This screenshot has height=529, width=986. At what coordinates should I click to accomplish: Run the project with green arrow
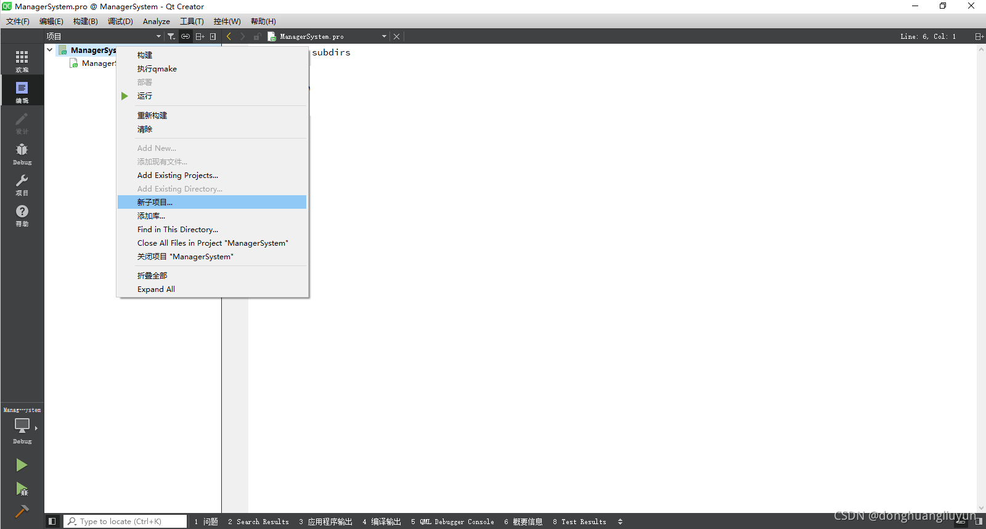coord(22,465)
